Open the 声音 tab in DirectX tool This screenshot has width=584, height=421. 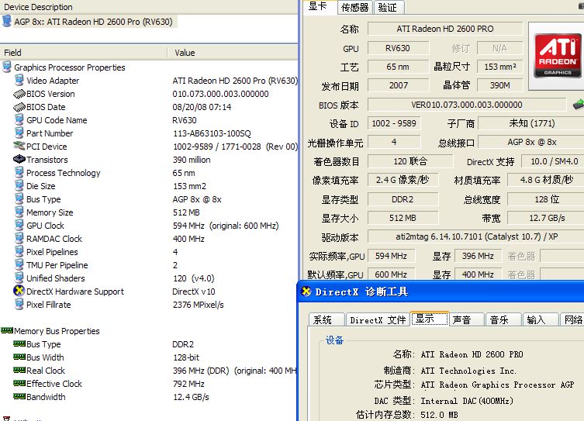click(466, 319)
